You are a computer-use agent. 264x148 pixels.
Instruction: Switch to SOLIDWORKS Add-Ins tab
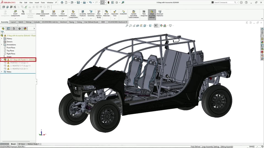50,22
